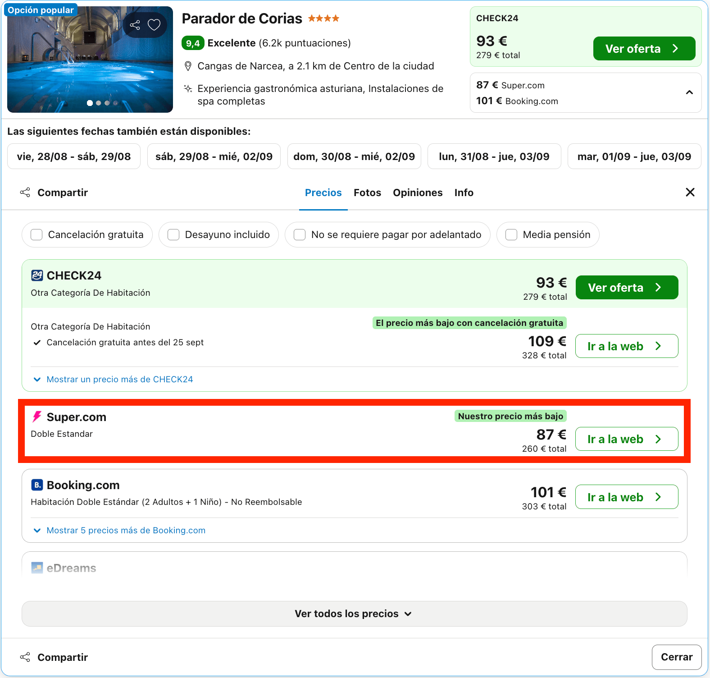Save Parador de Corias with heart icon

(x=154, y=25)
